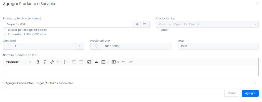Open the insert table dropdown
Screen dimensions: 262x102
click(105, 62)
